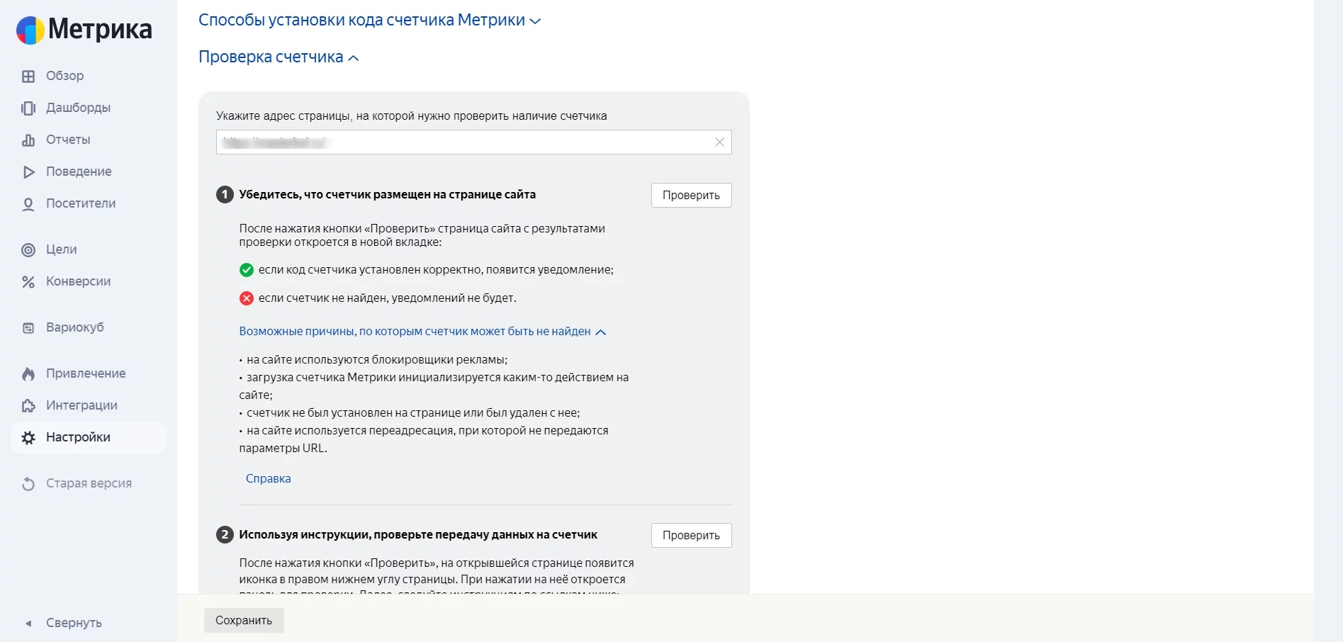Open Обзор section in sidebar
This screenshot has width=1343, height=642.
coord(64,76)
